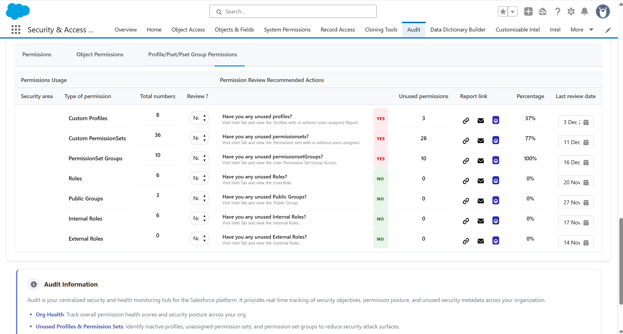623x334 pixels.
Task: Click the "Last review date" column header
Action: tap(576, 96)
